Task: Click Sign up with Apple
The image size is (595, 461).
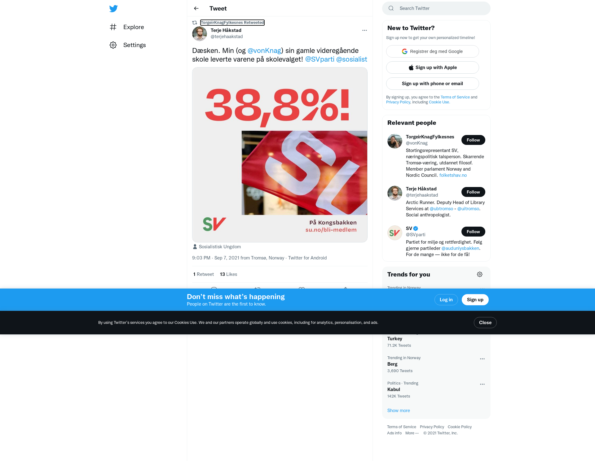Action: click(x=432, y=67)
